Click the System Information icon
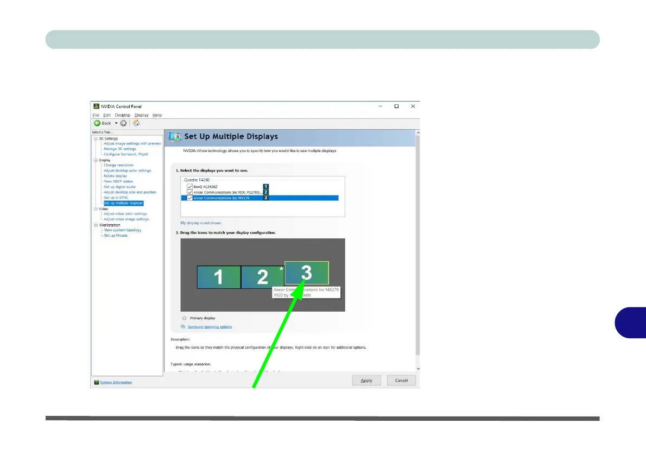 pos(97,382)
